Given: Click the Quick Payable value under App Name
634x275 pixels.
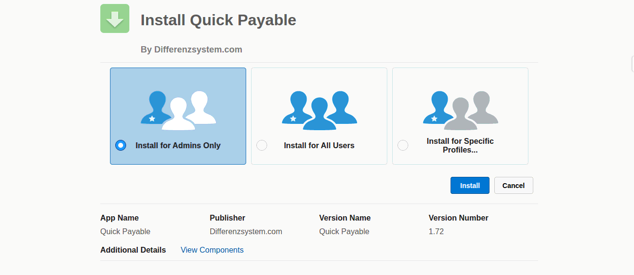Looking at the screenshot, I should tap(126, 231).
